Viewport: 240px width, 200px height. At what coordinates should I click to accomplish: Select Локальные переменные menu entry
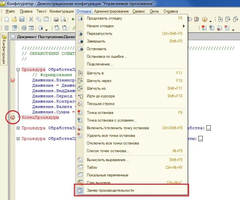tap(131, 175)
